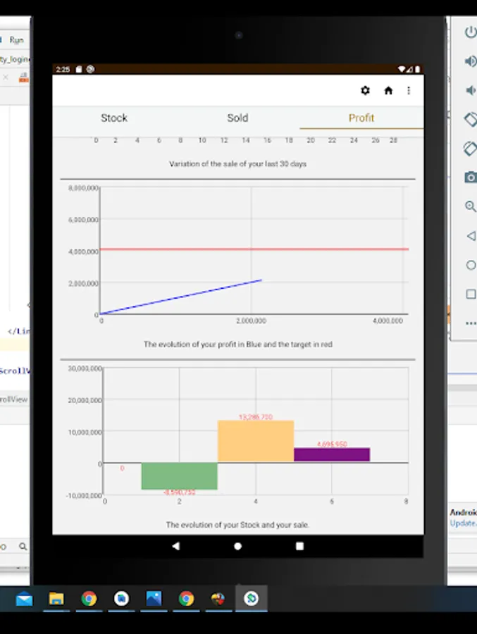Click the green negative bar
This screenshot has width=477, height=634.
click(x=179, y=476)
